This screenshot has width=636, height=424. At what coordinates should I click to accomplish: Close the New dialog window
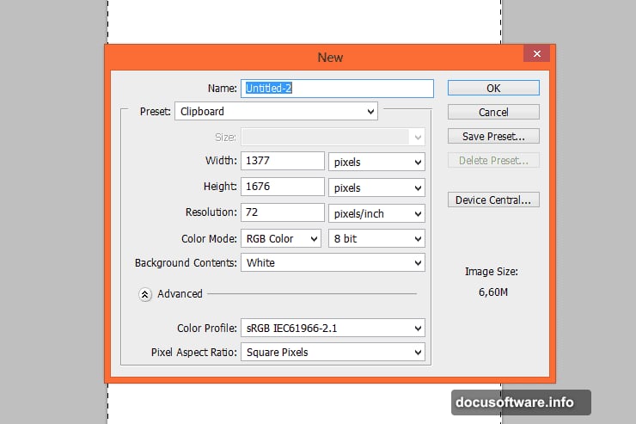pos(537,55)
